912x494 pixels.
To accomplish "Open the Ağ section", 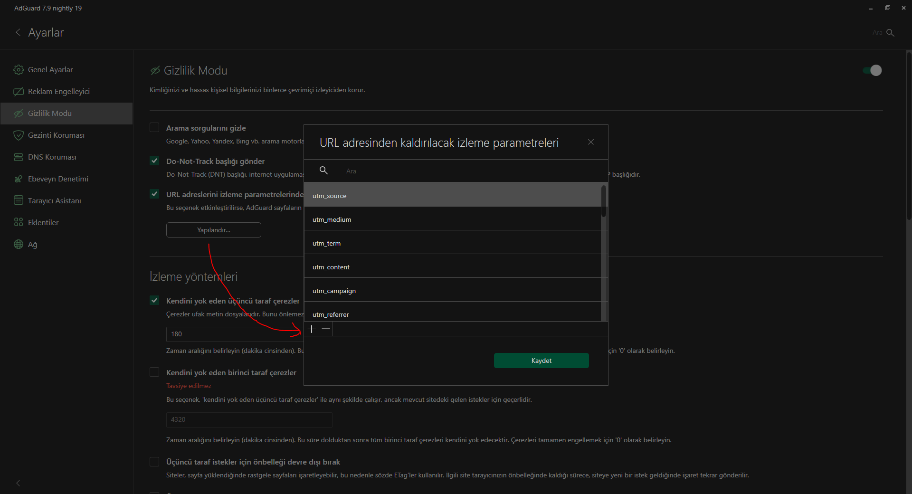I will (x=66, y=245).
